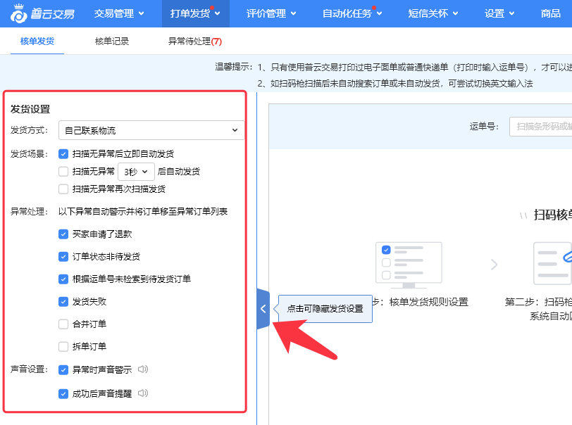The width and height of the screenshot is (572, 425).
Task: Click the 点击可隐藏发货设置 tooltip
Action: 325,309
